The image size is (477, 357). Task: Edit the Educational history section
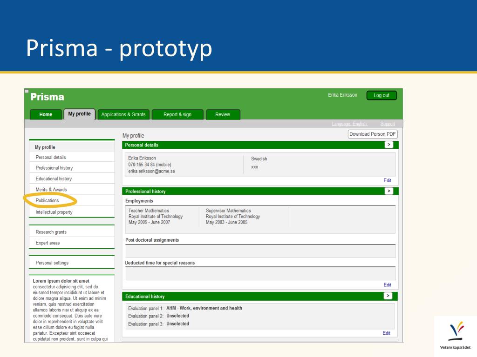(386, 333)
